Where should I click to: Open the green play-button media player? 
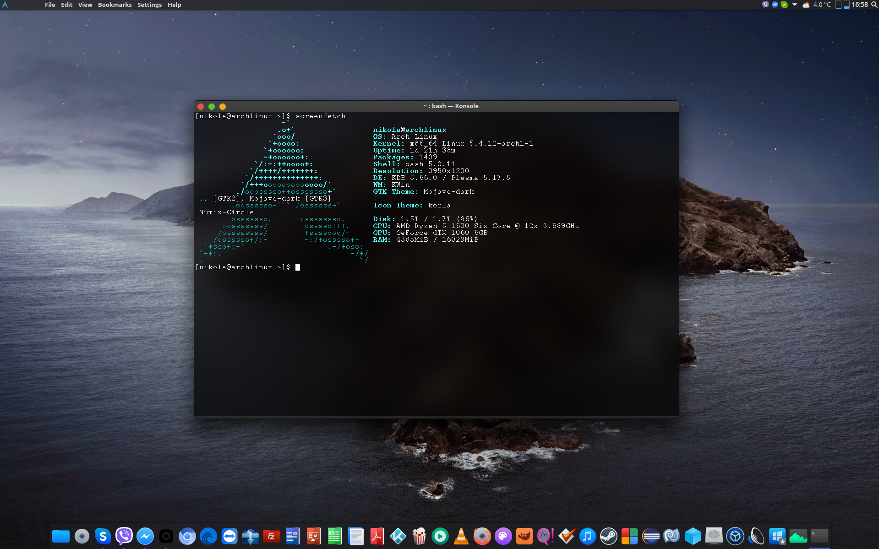pyautogui.click(x=440, y=536)
